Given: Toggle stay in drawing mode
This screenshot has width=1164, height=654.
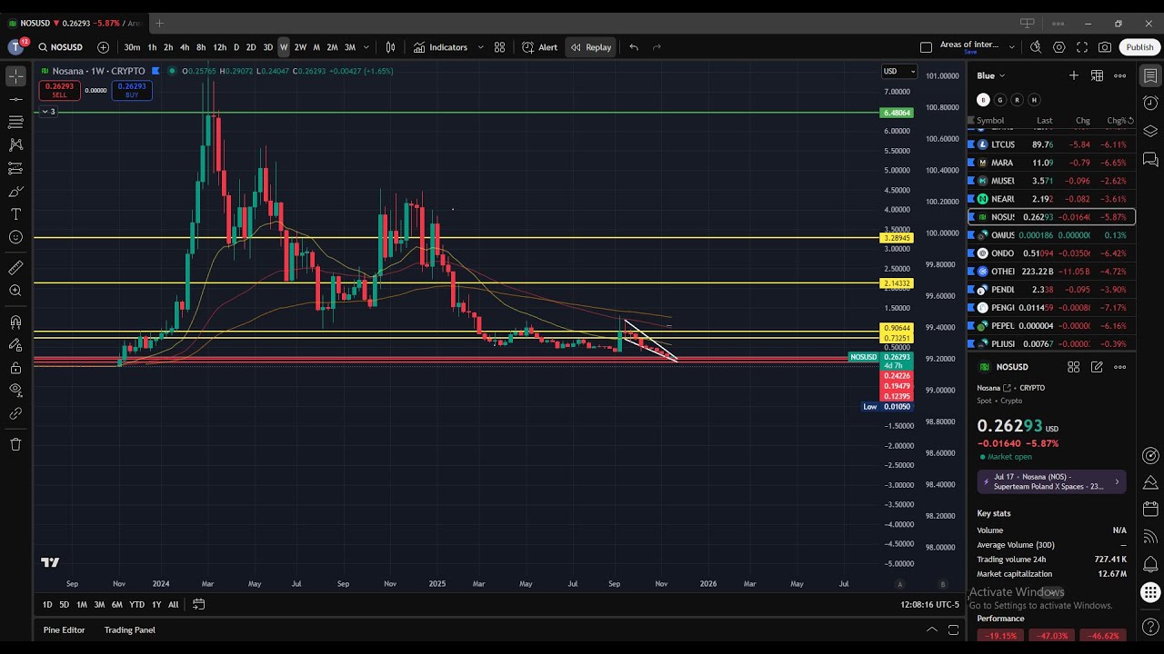Looking at the screenshot, I should 15,344.
